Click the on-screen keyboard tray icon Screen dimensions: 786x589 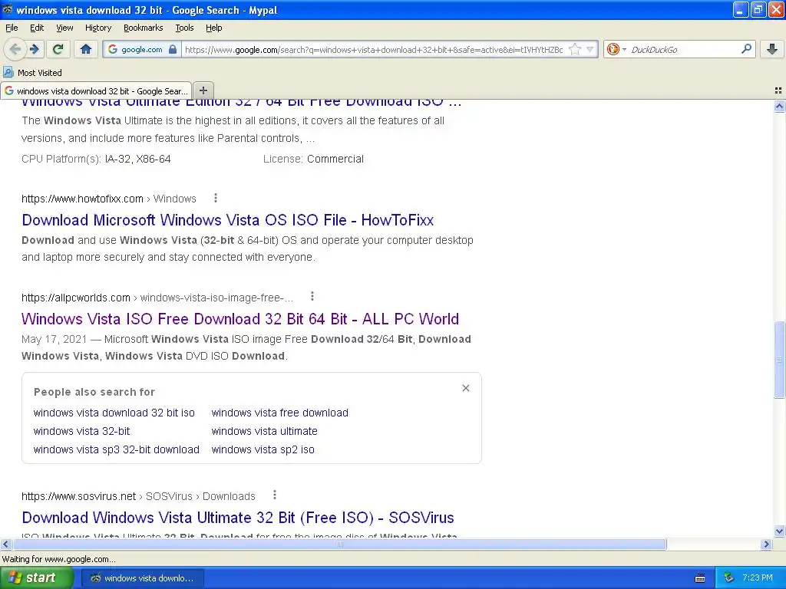(700, 578)
